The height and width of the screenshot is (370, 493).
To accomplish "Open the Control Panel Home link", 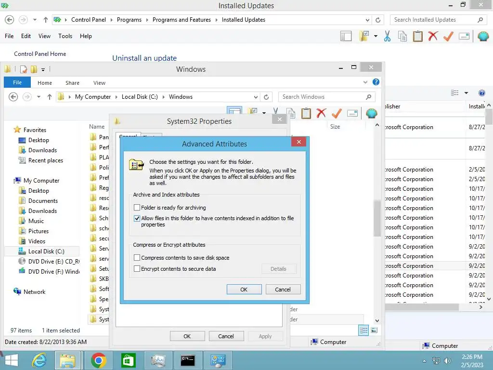I will (x=40, y=54).
